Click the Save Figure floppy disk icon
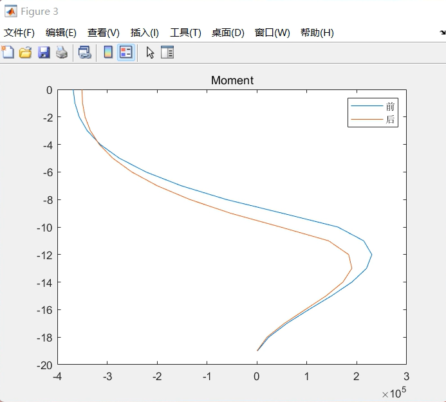 click(x=44, y=53)
